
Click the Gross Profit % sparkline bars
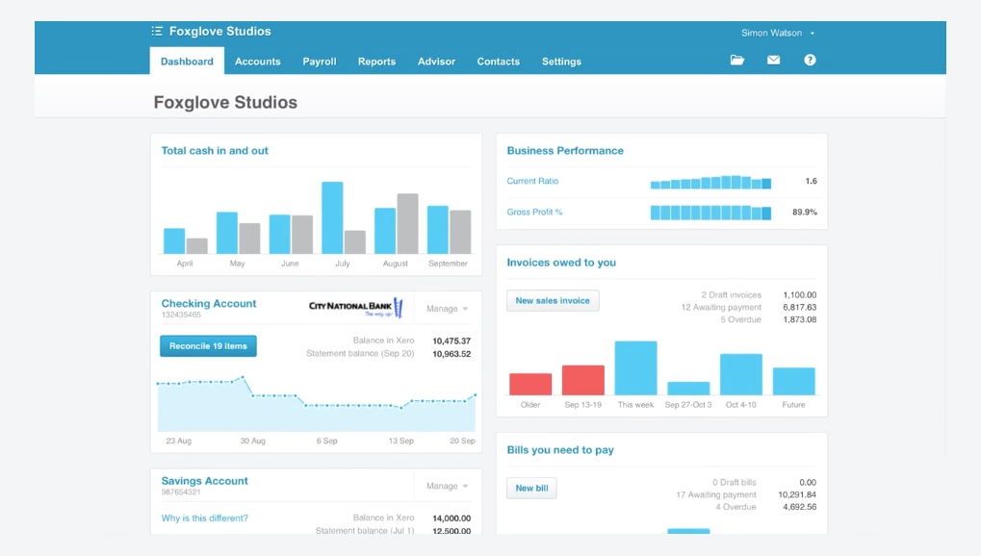click(710, 213)
